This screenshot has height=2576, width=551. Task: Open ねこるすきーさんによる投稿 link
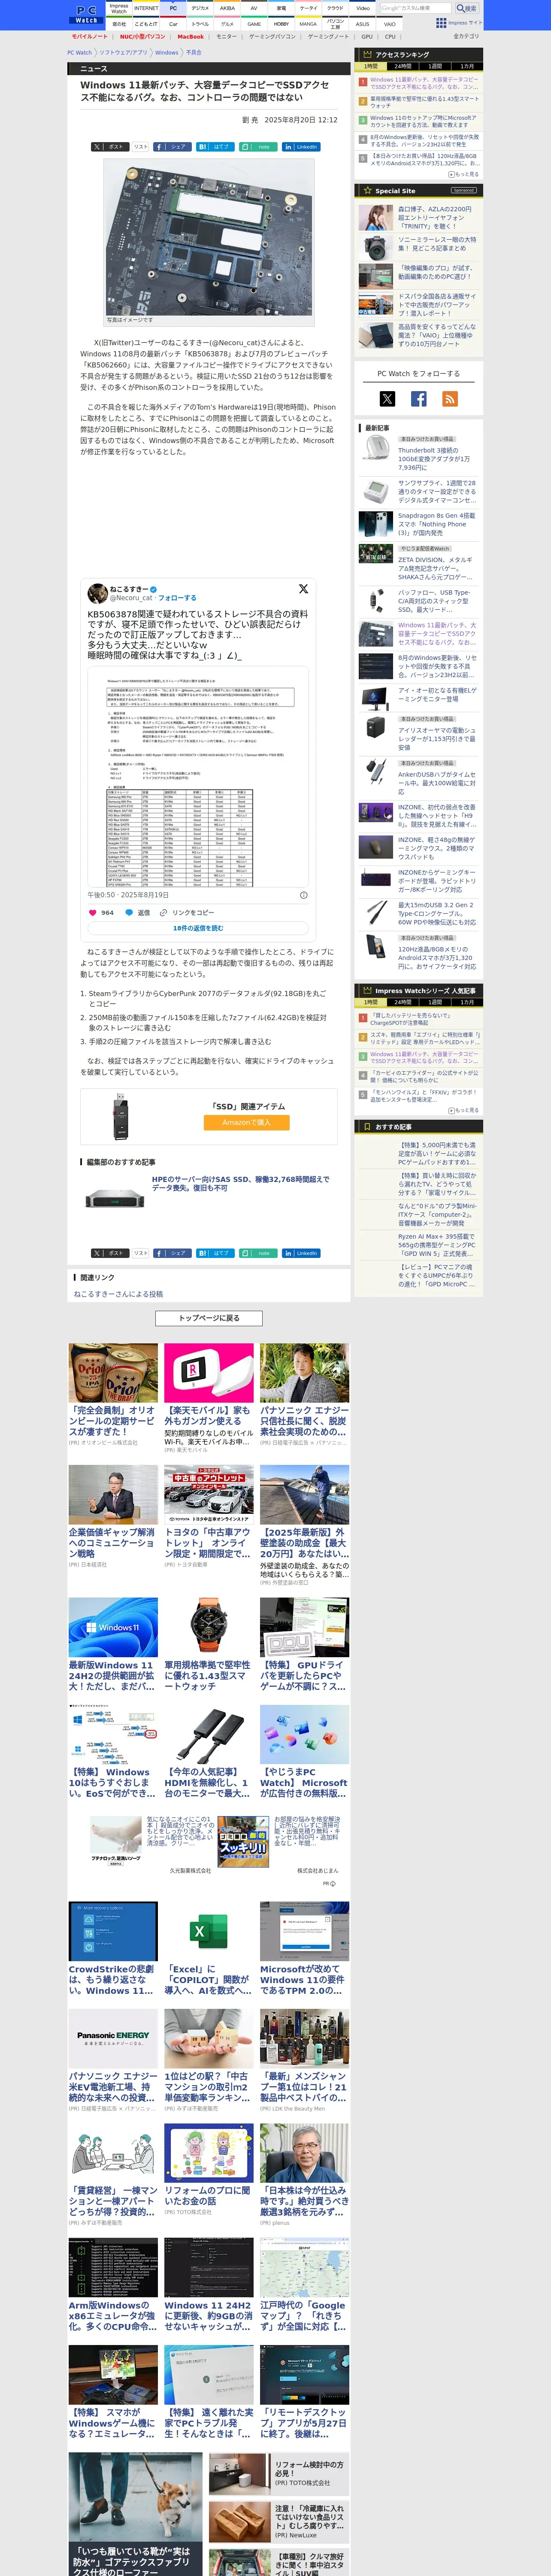pyautogui.click(x=118, y=1294)
